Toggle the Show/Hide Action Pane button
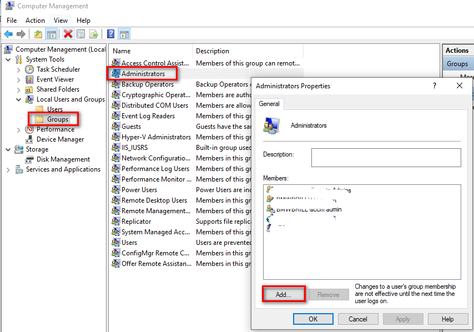Image resolution: width=474 pixels, height=332 pixels. coord(123,34)
